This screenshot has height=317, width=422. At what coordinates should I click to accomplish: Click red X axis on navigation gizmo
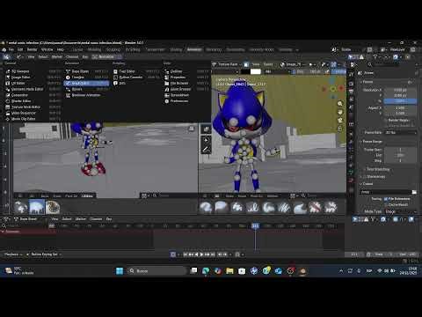pos(341,88)
